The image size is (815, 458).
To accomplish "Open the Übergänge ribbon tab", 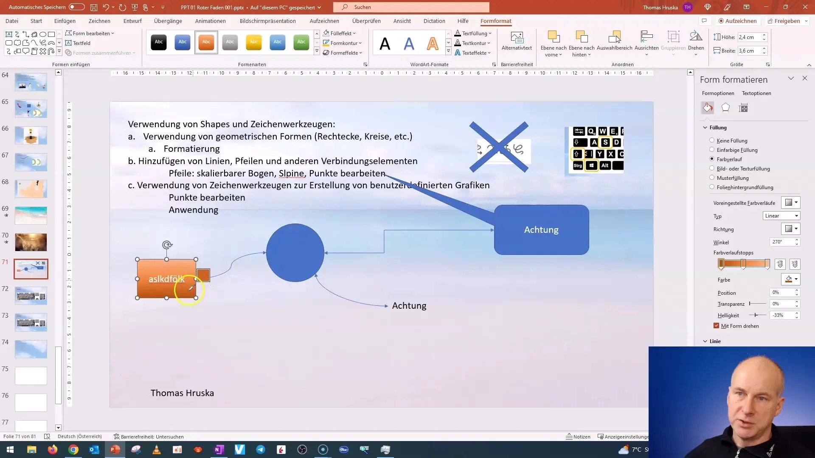I will (168, 21).
